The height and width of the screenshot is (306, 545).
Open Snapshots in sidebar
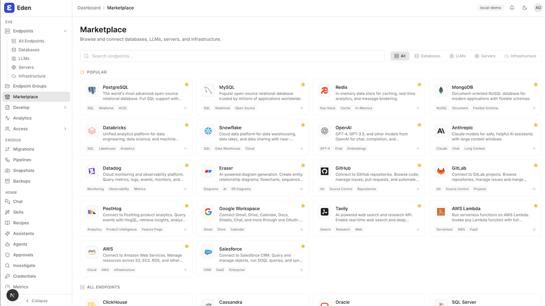tap(36, 170)
